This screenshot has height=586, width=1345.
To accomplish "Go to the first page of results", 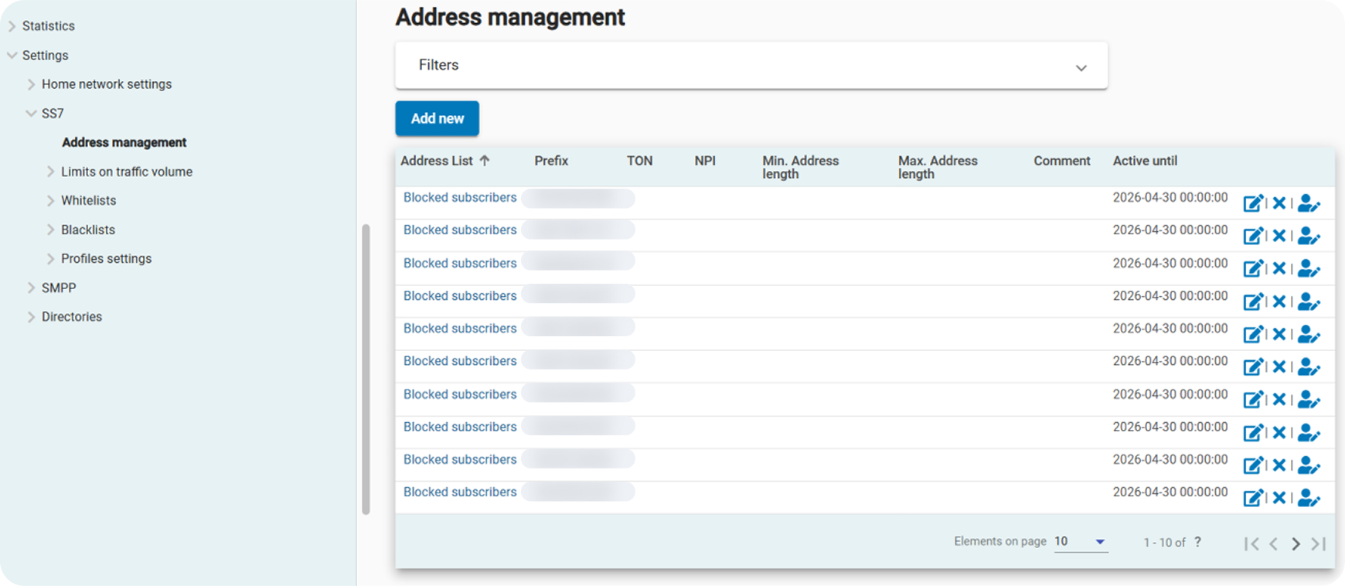I will click(x=1251, y=543).
